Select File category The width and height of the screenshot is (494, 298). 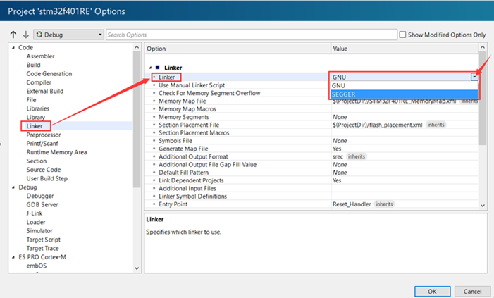tap(31, 100)
